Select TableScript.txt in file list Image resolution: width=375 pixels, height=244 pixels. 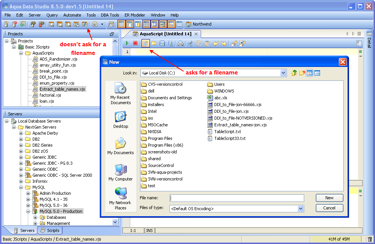[224, 132]
